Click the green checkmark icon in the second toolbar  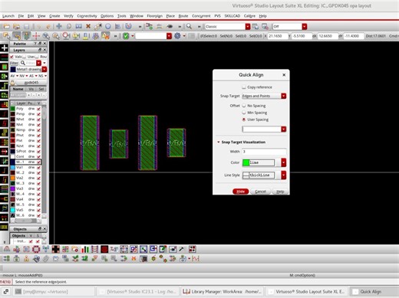(126, 36)
